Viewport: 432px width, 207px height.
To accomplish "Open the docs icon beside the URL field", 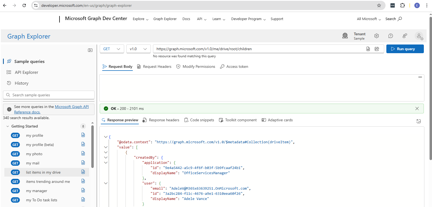I will [368, 49].
